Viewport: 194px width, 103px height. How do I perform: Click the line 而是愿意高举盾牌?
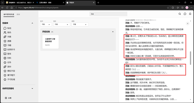click(146, 73)
